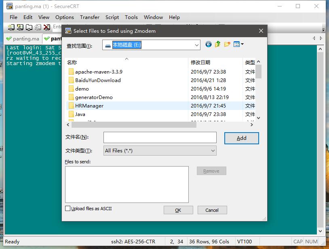329x249 pixels.
Task: Click the Zmodem dialog title icon
Action: 68,31
